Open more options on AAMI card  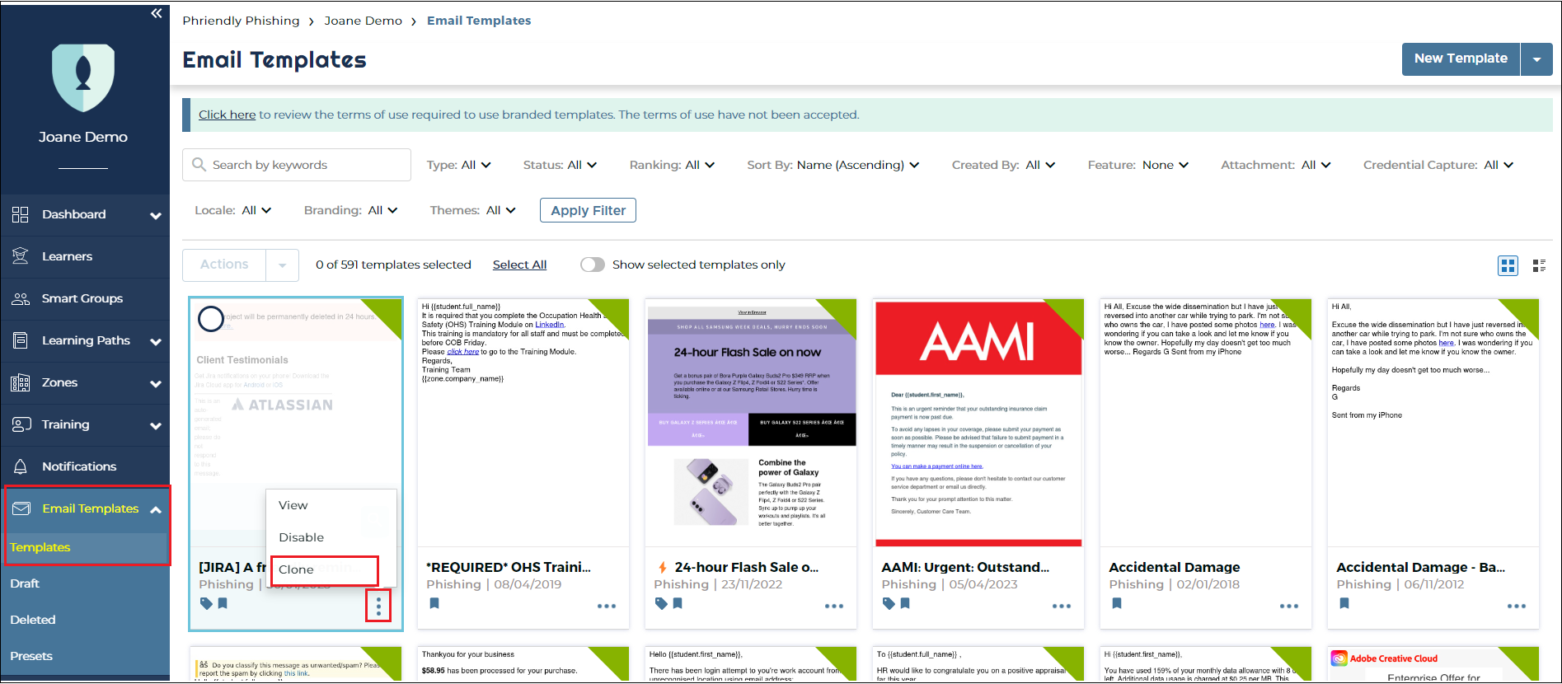click(1062, 606)
